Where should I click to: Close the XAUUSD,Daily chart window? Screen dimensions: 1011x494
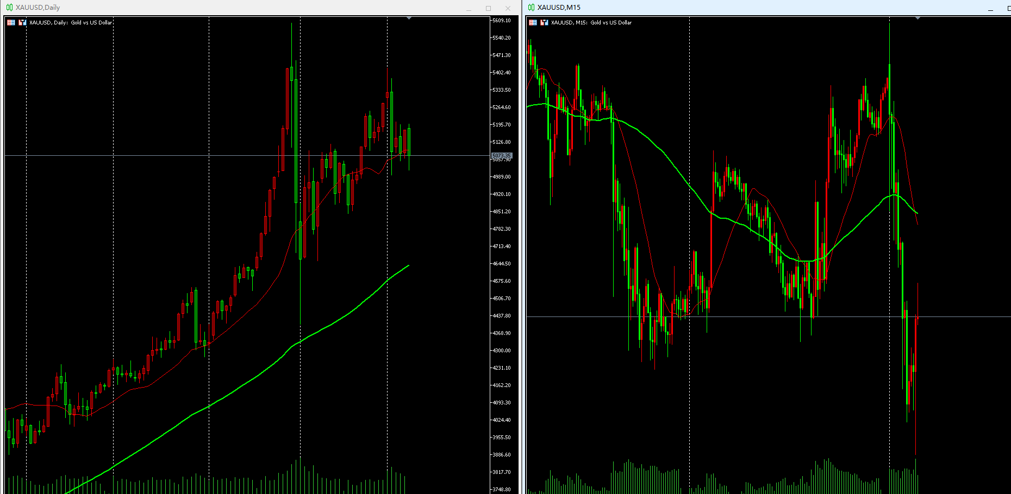click(x=508, y=9)
